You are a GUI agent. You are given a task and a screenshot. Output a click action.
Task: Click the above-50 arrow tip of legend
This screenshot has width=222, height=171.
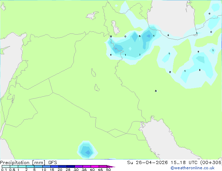click(111, 166)
